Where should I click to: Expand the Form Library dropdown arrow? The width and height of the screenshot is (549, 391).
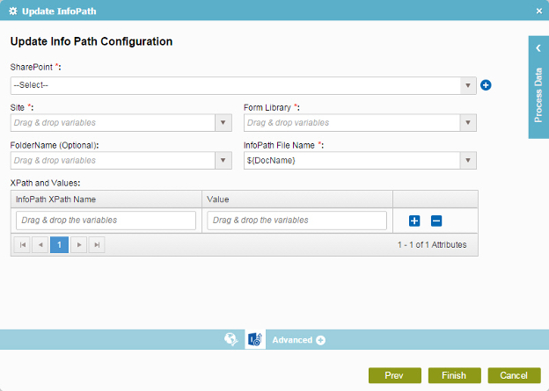(468, 123)
